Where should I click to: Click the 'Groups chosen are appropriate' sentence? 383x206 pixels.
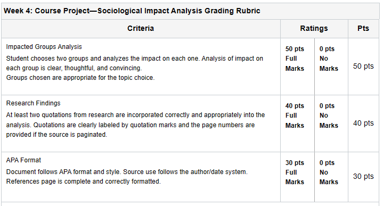click(80, 78)
